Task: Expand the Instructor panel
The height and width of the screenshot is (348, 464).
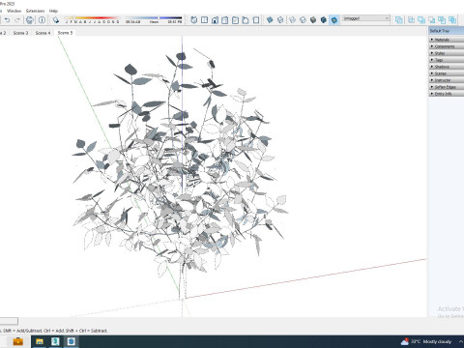Action: coord(447,80)
